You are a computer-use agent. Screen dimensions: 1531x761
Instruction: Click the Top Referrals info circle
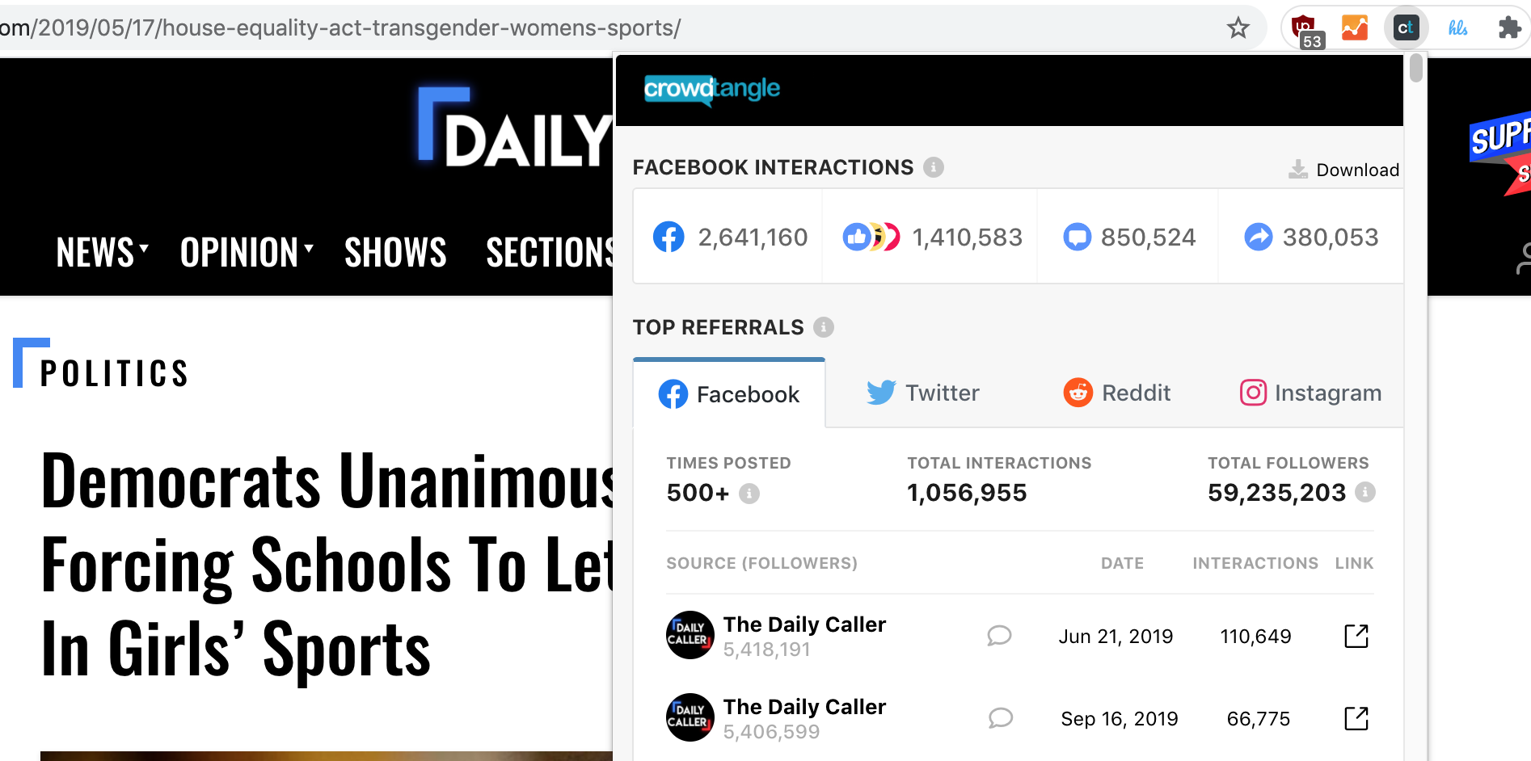pos(824,328)
